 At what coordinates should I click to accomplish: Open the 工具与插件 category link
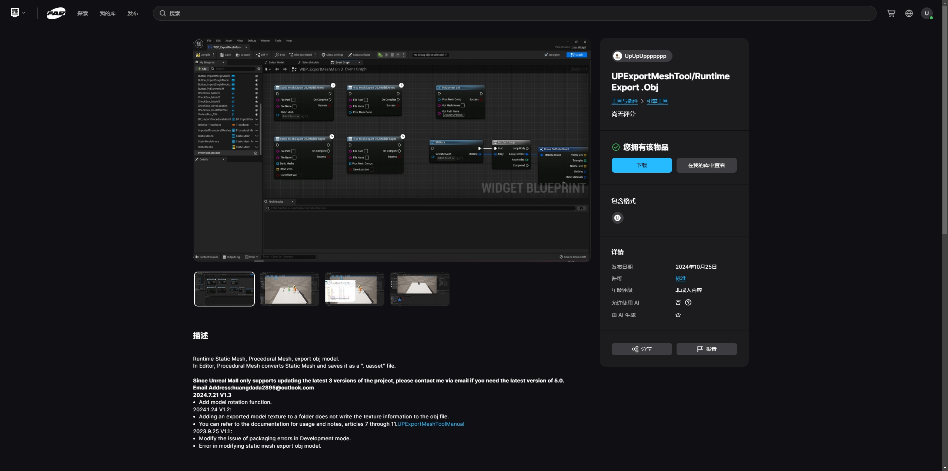click(624, 101)
